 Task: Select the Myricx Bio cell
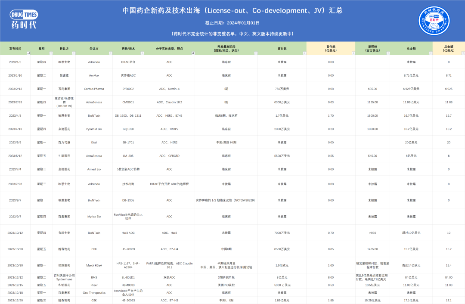click(94, 217)
